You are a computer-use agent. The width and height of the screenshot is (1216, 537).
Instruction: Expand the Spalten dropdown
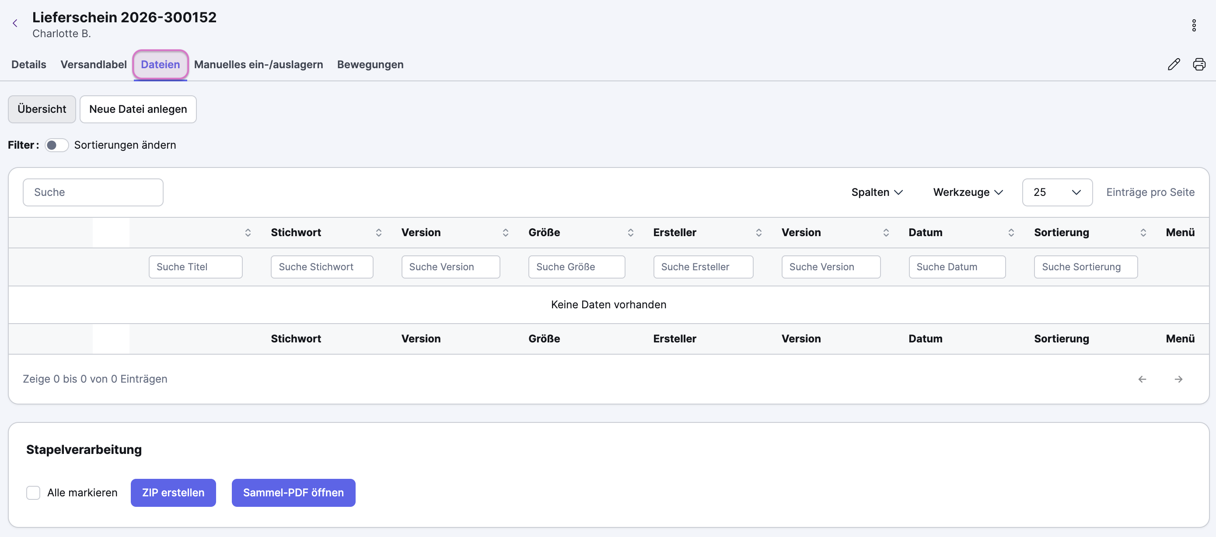click(x=877, y=192)
